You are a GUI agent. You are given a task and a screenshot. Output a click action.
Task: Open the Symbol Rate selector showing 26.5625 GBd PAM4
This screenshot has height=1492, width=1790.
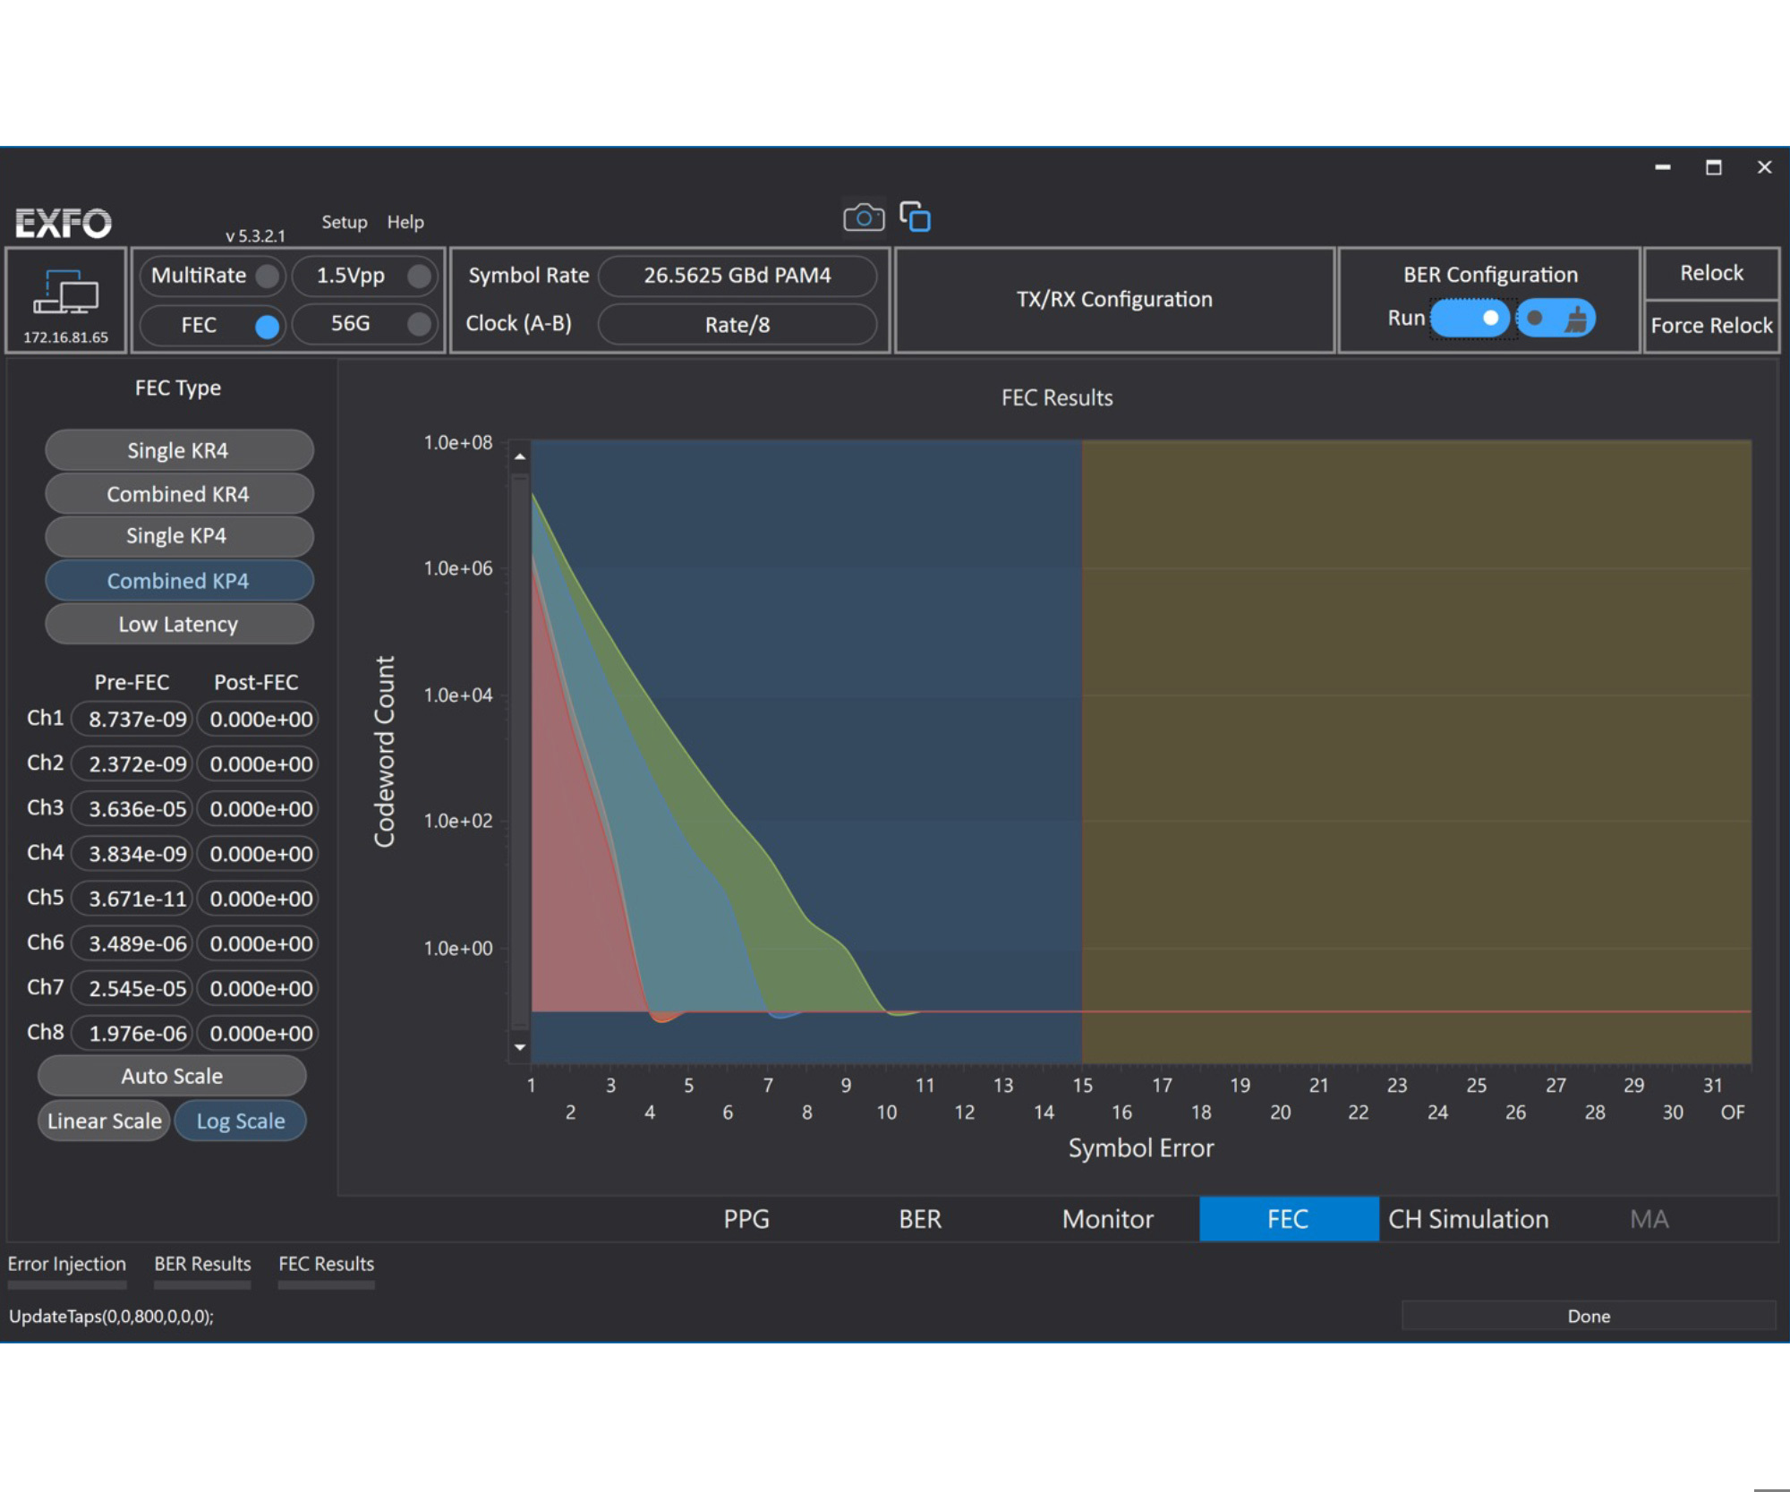pyautogui.click(x=737, y=276)
